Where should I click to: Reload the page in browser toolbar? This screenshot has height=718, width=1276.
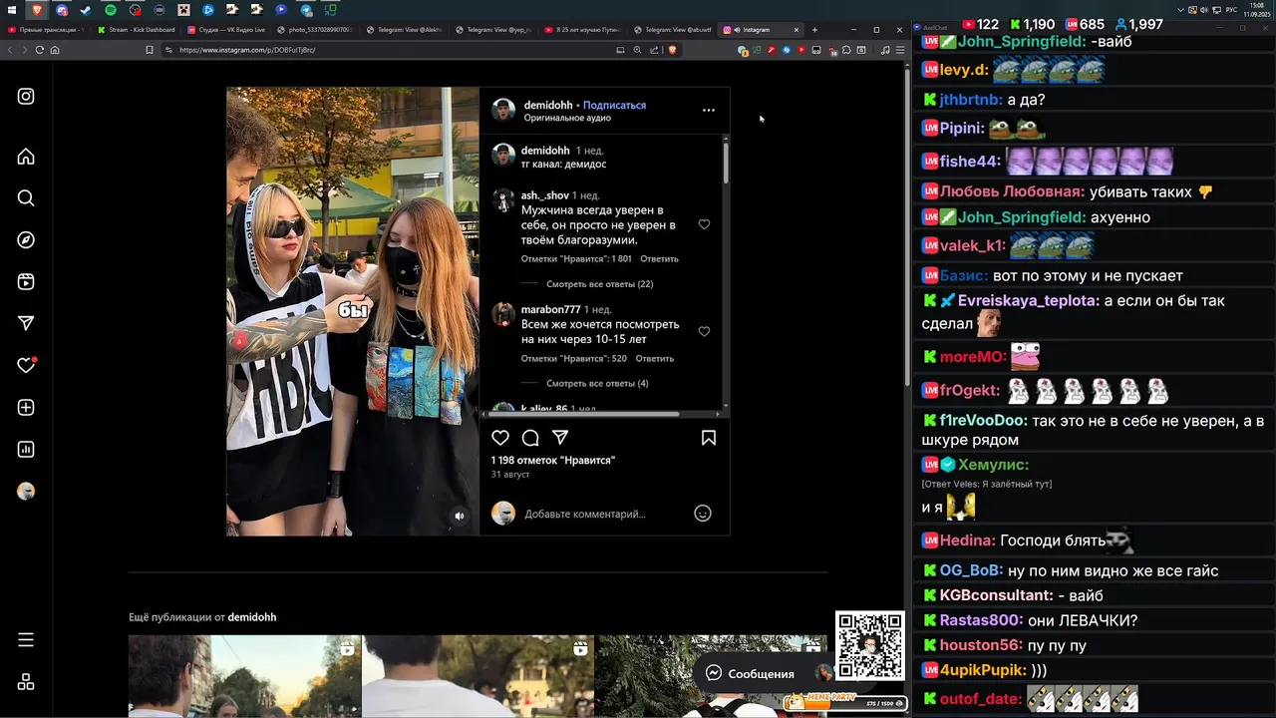(x=40, y=50)
